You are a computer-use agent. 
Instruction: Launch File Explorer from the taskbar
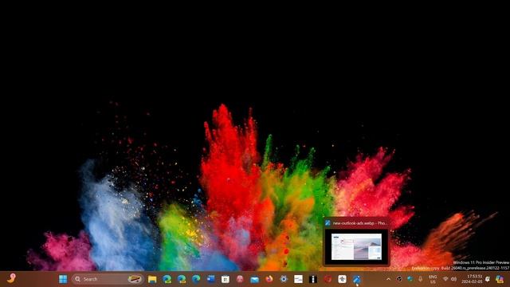[152, 279]
